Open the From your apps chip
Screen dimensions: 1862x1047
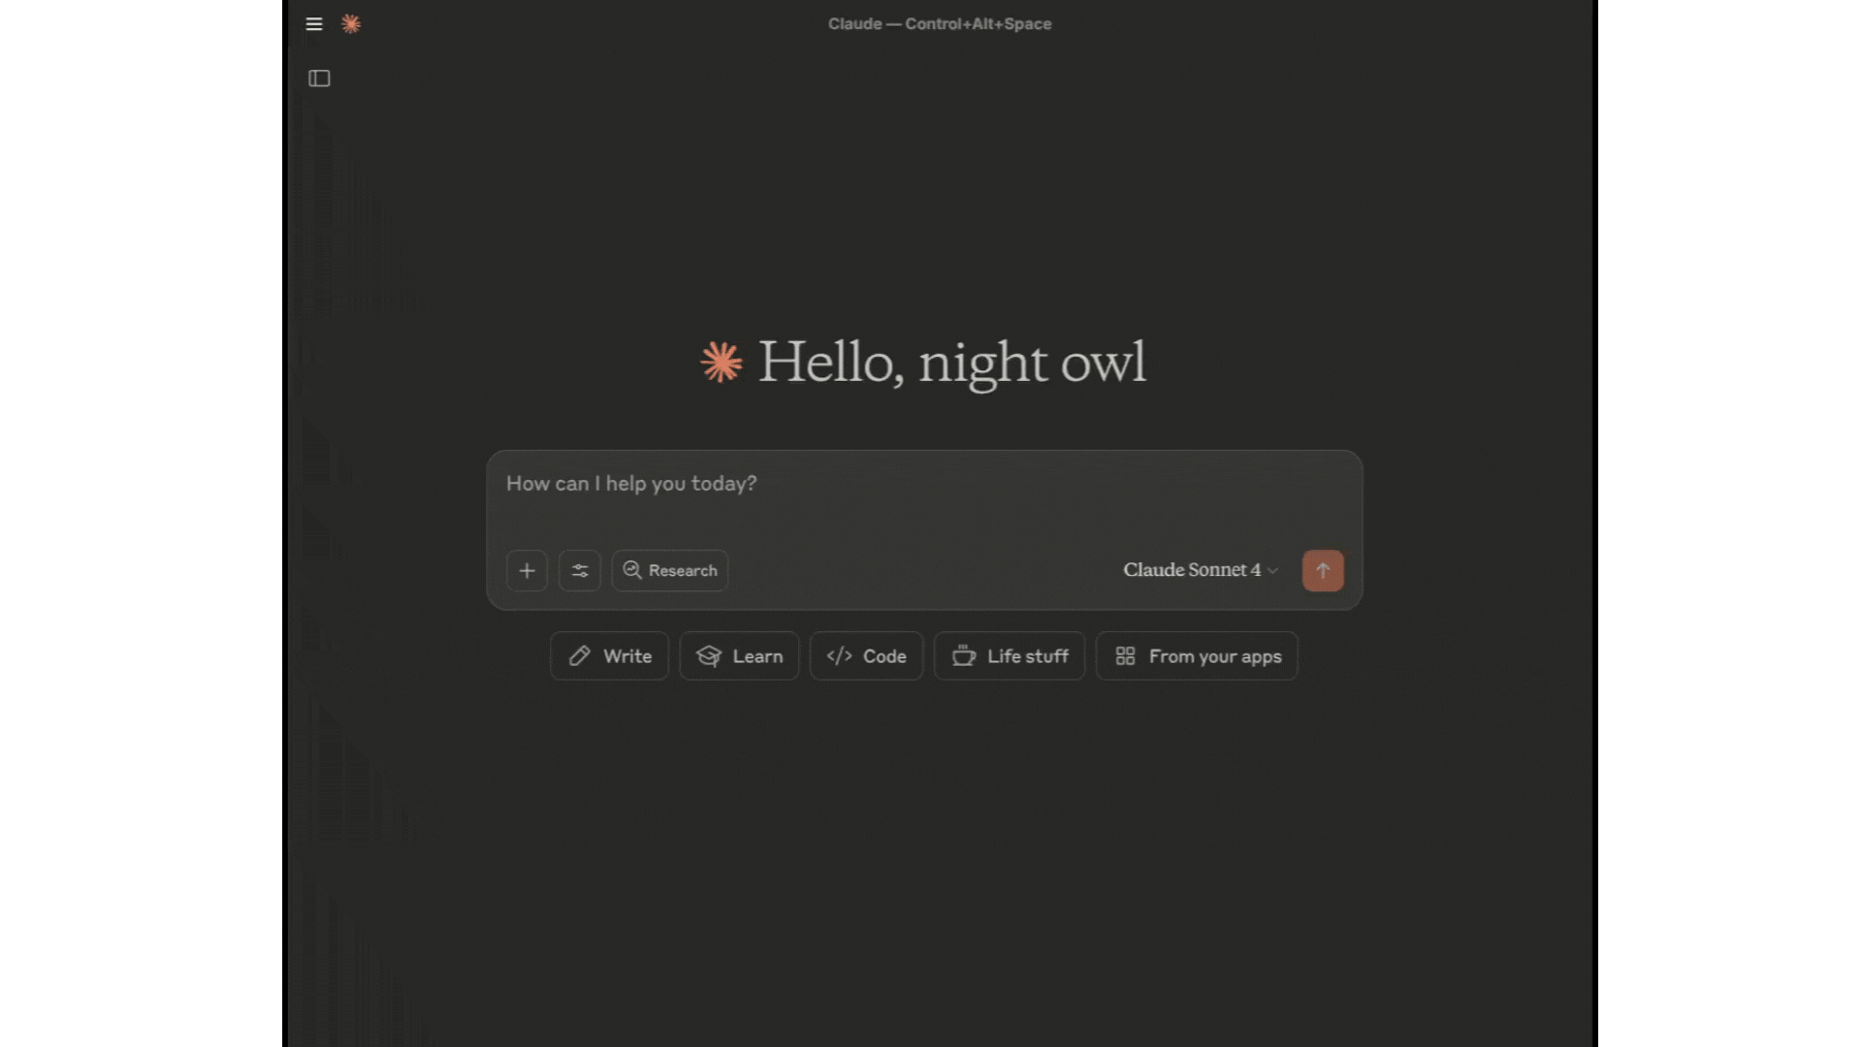coord(1197,656)
